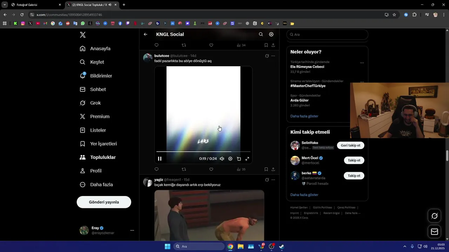
Task: Open Topluluklar communities
Action: click(98, 157)
